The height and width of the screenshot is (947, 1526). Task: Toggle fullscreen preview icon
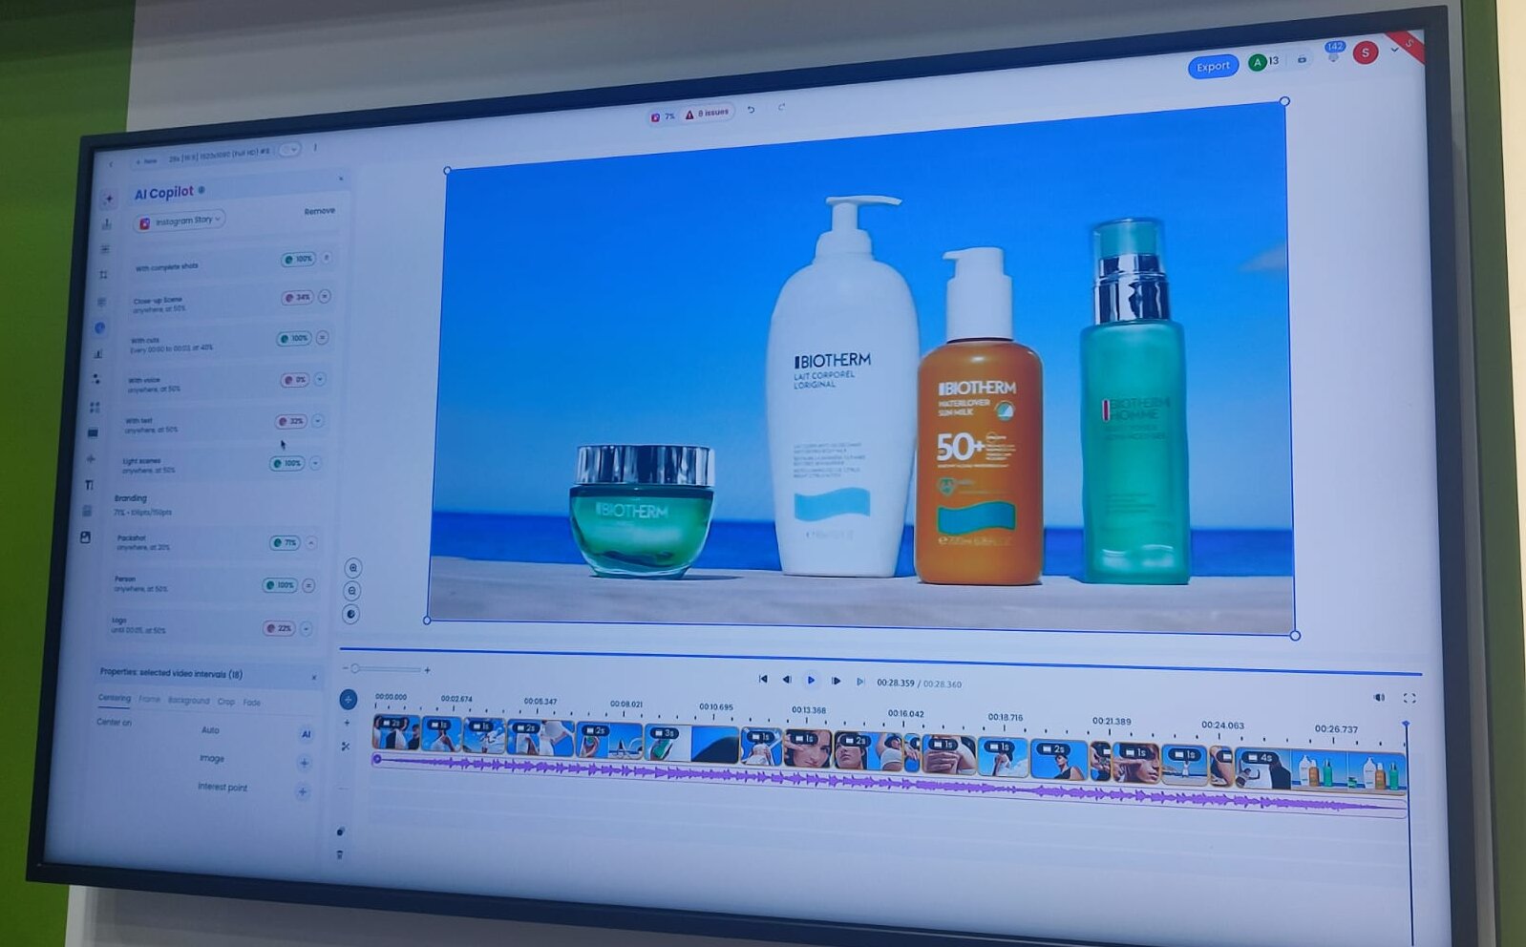click(x=1409, y=698)
